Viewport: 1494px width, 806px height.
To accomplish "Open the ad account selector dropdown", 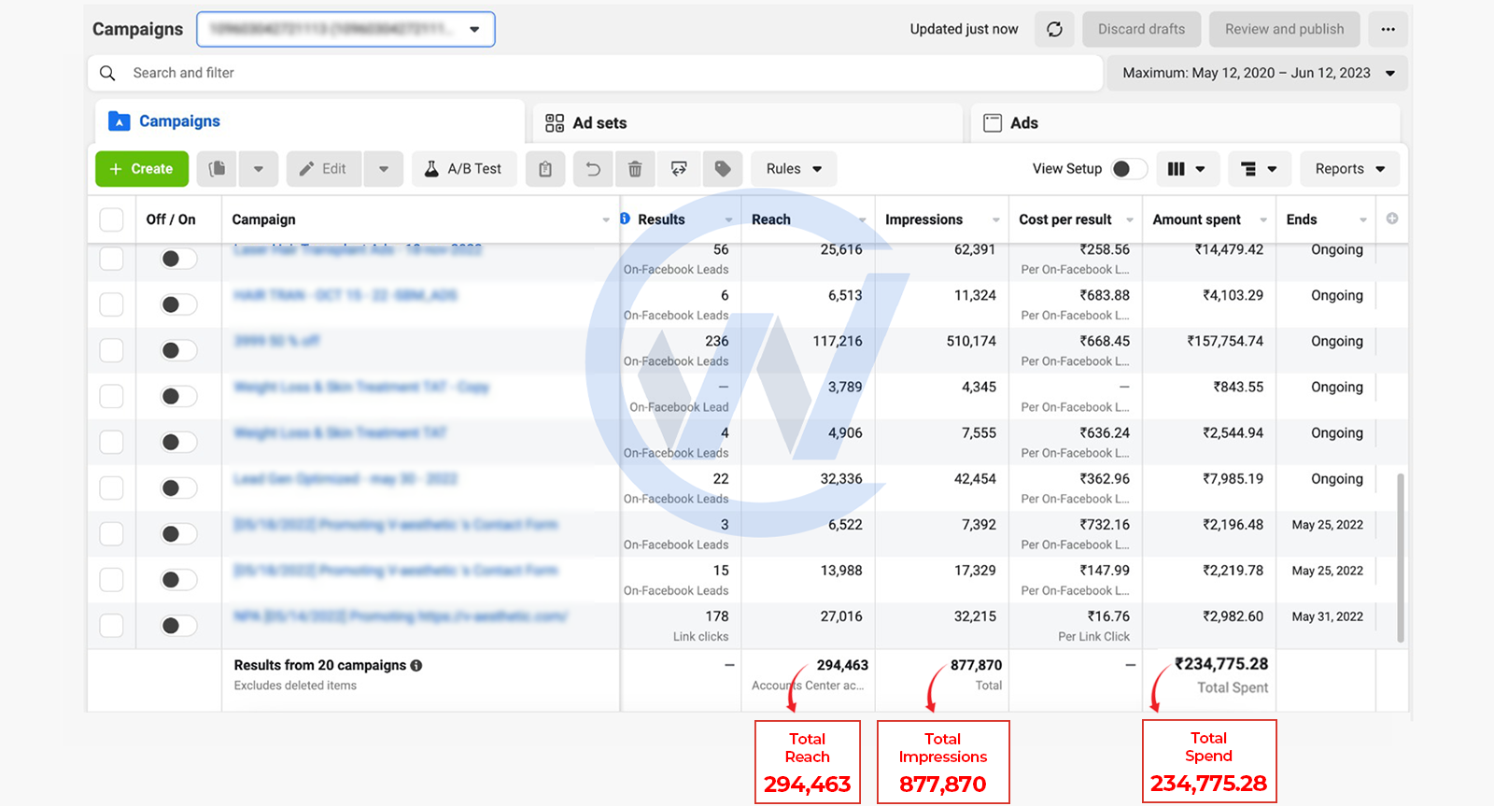I will tap(345, 29).
